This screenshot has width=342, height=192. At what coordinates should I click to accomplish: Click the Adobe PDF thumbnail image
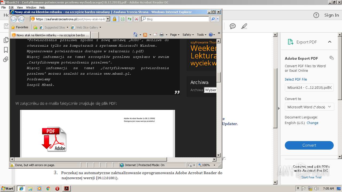pyautogui.click(x=54, y=139)
